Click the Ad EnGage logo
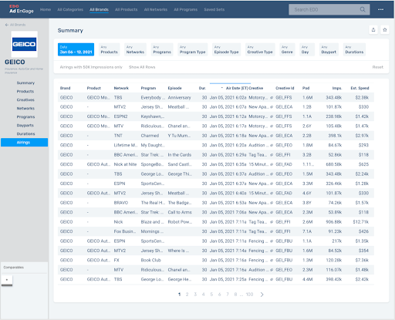 (x=22, y=9)
